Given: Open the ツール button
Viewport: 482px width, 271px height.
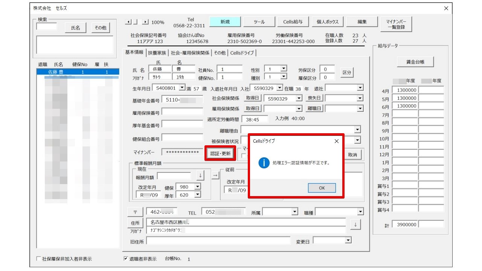Looking at the screenshot, I should (x=259, y=22).
